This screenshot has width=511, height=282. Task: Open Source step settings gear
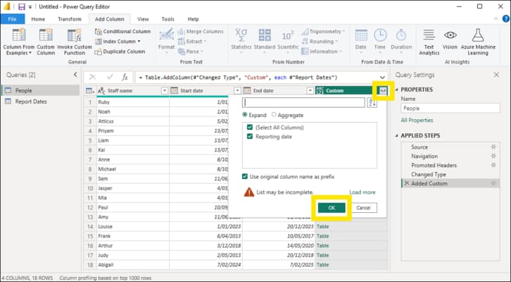pos(493,147)
